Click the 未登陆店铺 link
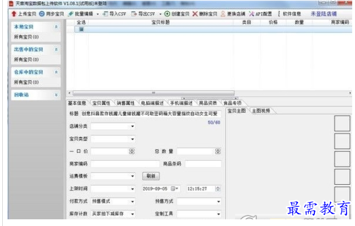This screenshot has width=355, height=226. [x=324, y=14]
